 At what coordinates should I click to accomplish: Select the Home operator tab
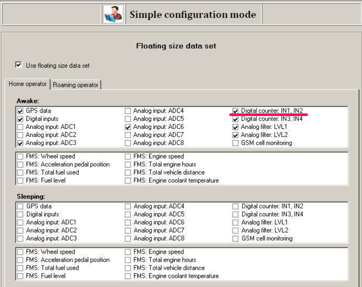click(28, 84)
